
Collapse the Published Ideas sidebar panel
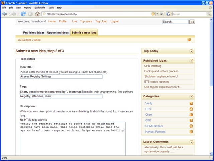pyautogui.click(x=191, y=61)
